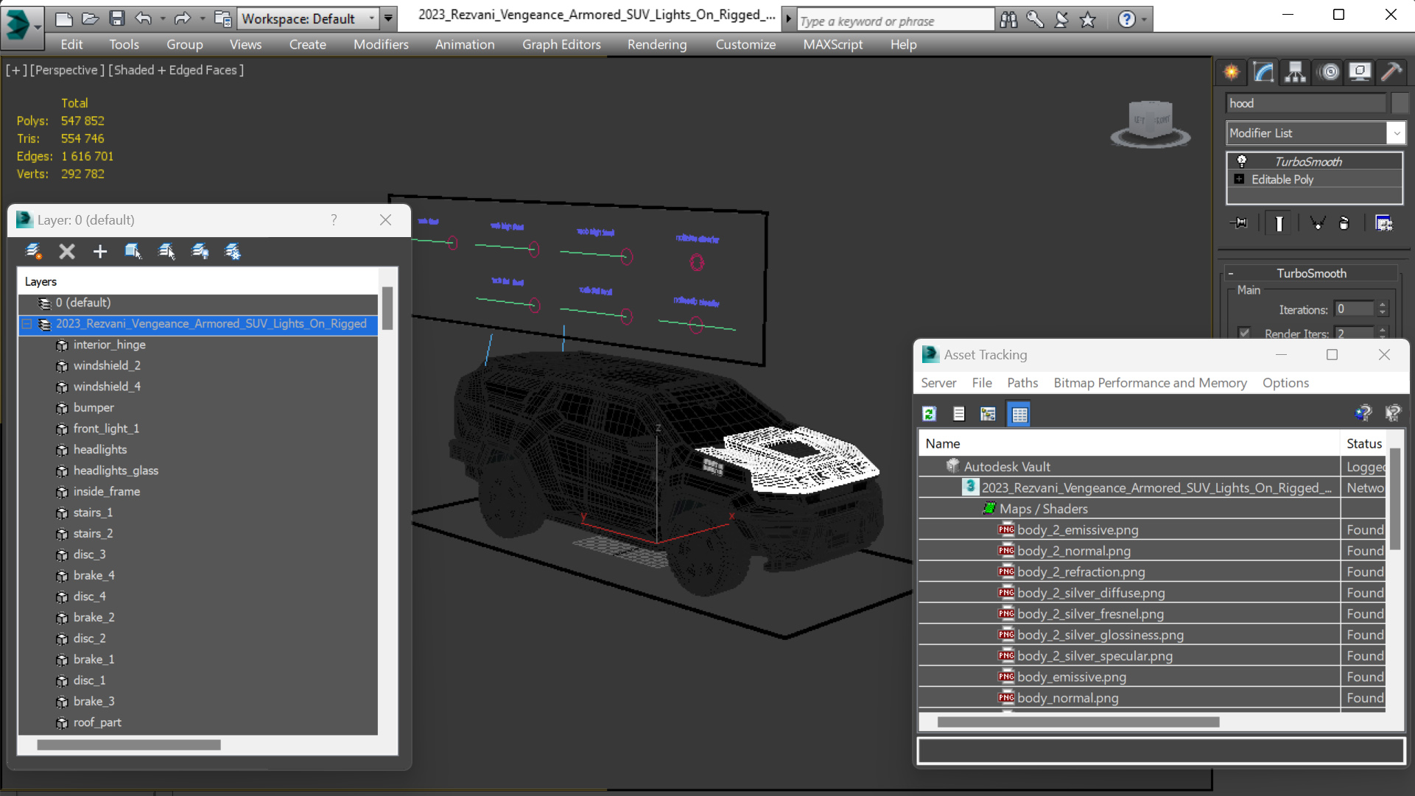The image size is (1415, 796).
Task: Click the keyword search input field
Action: point(896,21)
